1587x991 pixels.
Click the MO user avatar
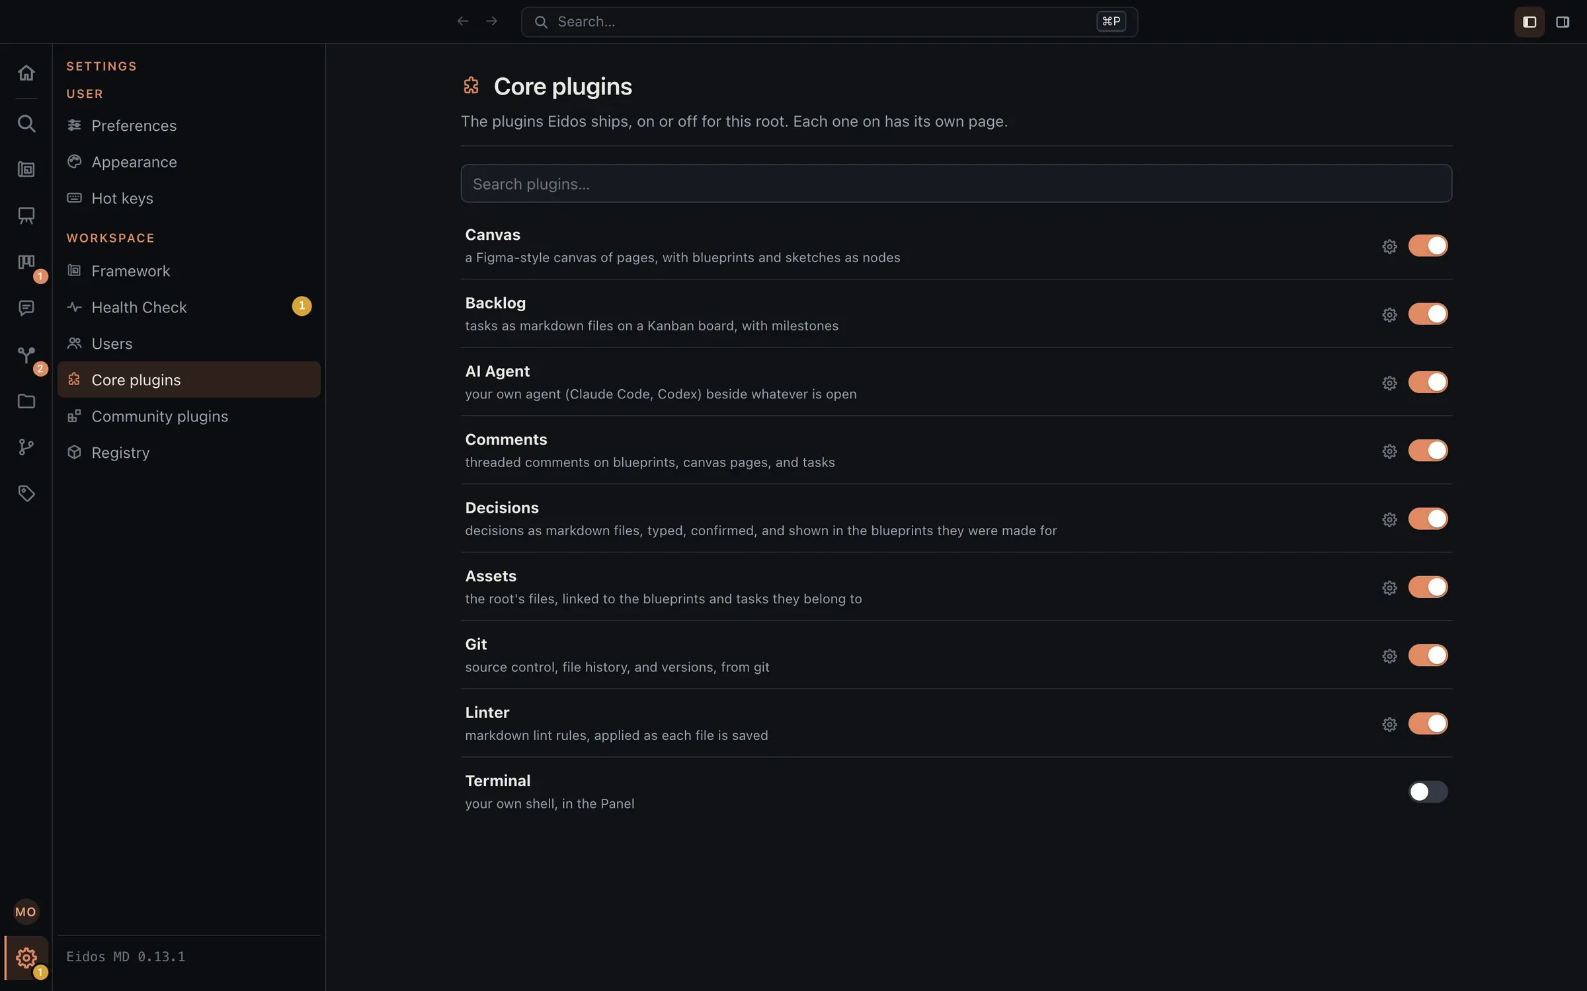coord(26,912)
